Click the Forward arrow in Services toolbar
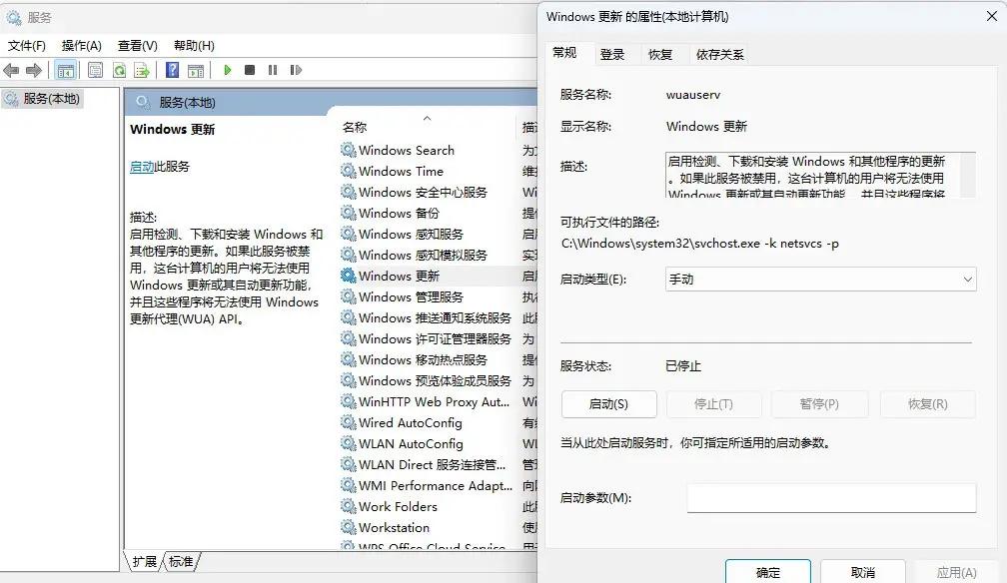Screen dimensions: 1007x583 click(34, 70)
